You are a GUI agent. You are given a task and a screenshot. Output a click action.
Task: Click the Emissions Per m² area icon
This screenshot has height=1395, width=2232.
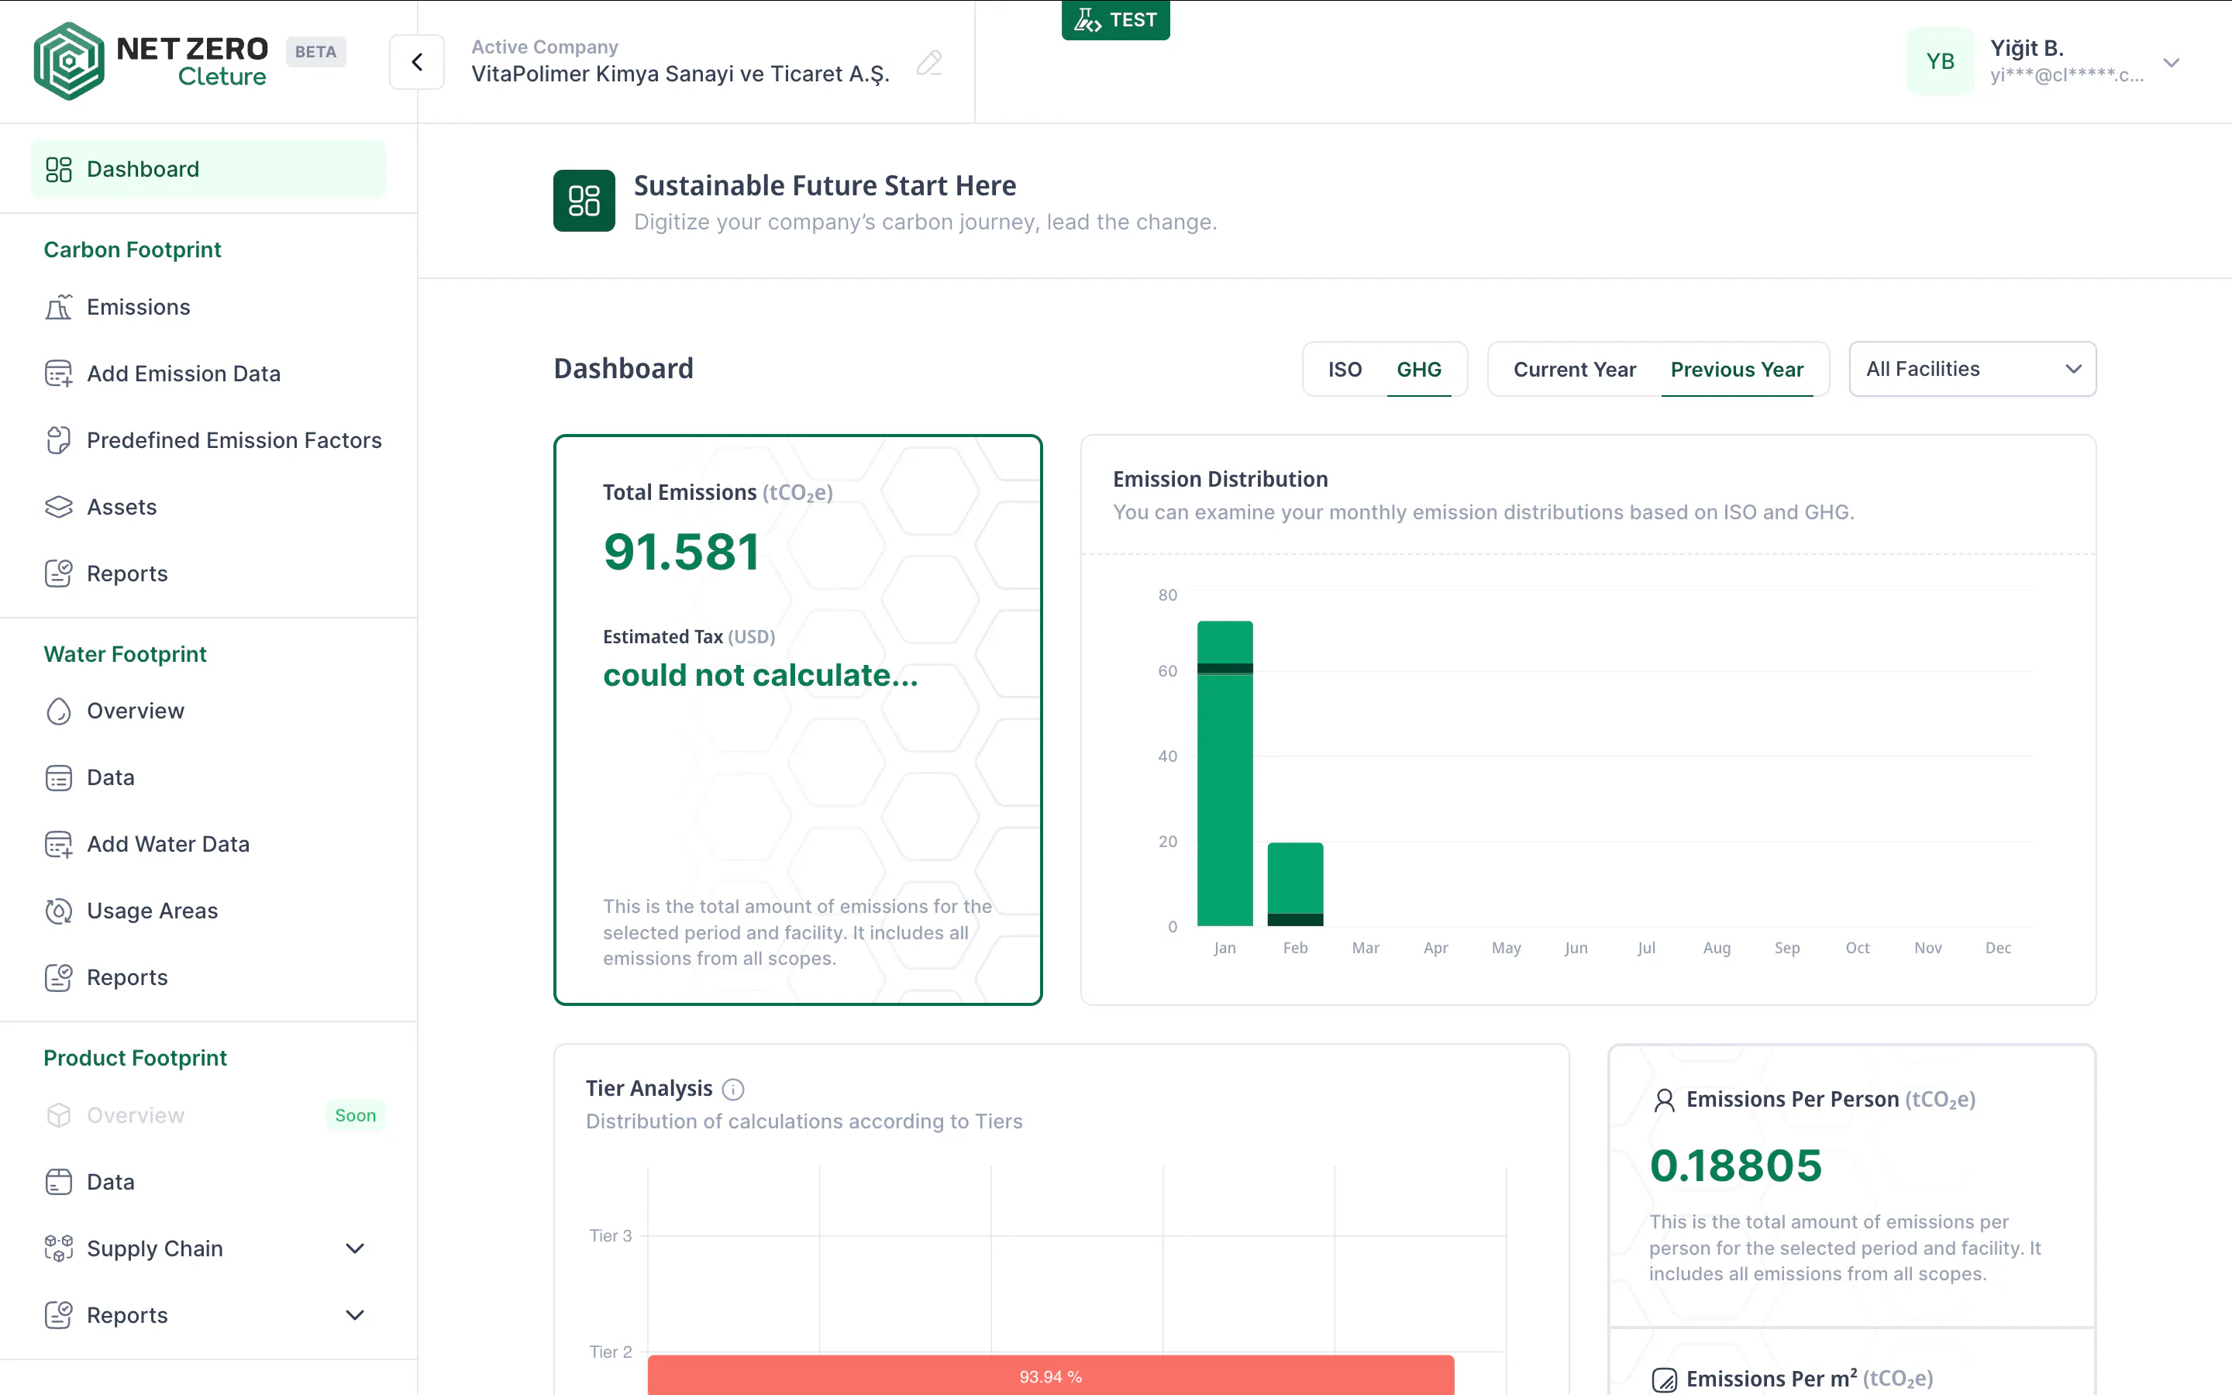[x=1664, y=1379]
